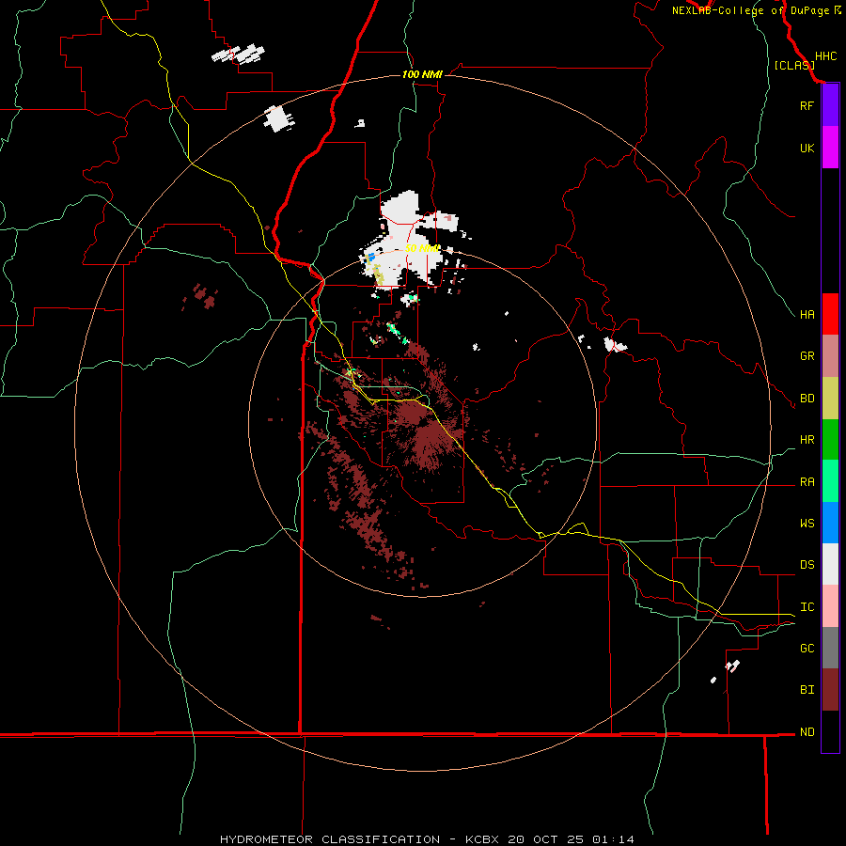Screen dimensions: 846x846
Task: Click the Hydrometeor Classification KCBX title text
Action: 427,839
